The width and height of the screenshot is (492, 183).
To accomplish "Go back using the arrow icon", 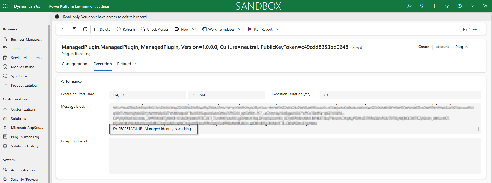I will pyautogui.click(x=63, y=29).
